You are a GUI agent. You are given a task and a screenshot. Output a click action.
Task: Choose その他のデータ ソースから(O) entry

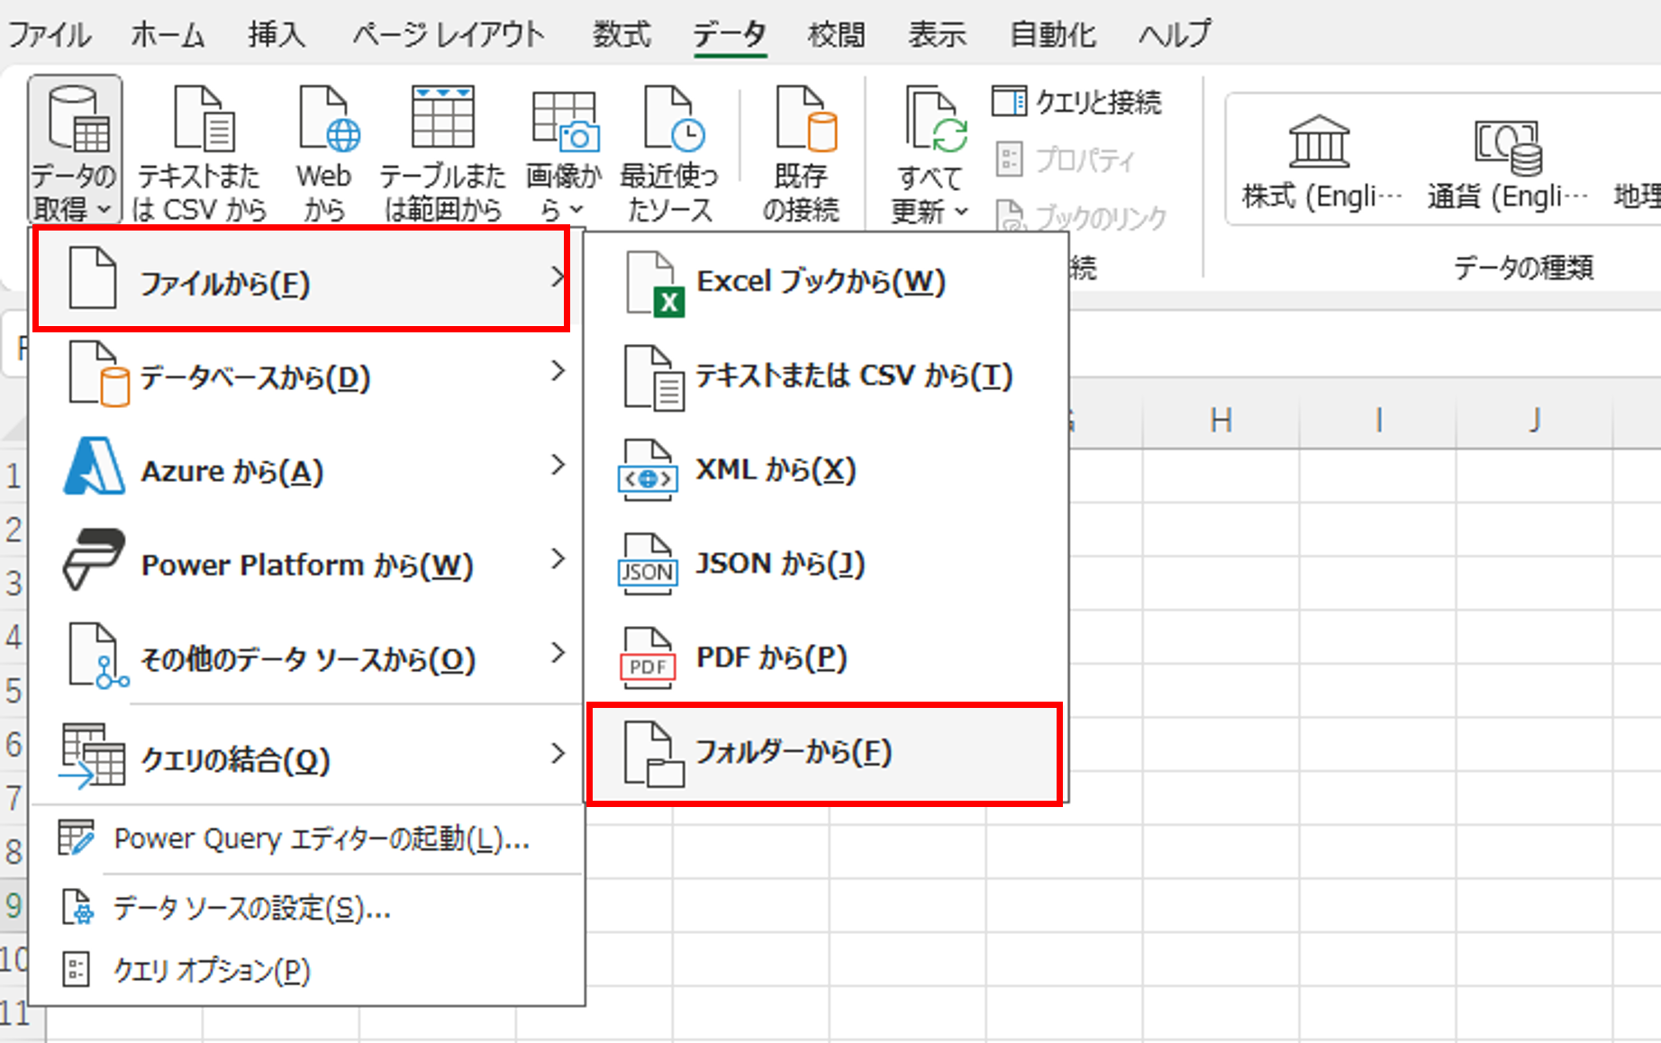(x=306, y=657)
